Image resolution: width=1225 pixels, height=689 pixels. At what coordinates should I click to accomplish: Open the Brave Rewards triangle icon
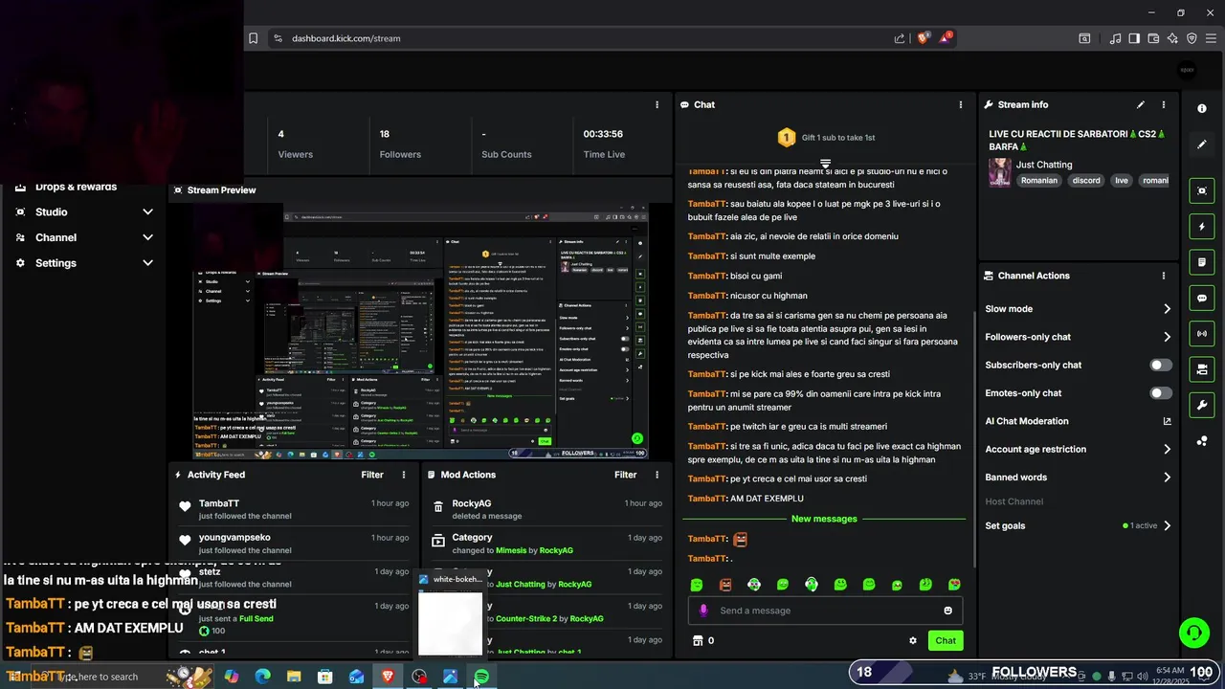(946, 38)
